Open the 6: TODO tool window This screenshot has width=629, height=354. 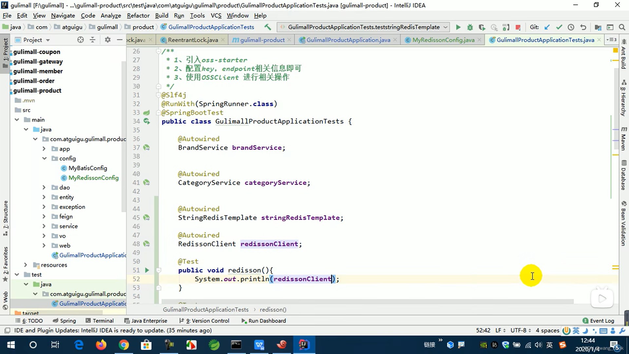point(29,321)
